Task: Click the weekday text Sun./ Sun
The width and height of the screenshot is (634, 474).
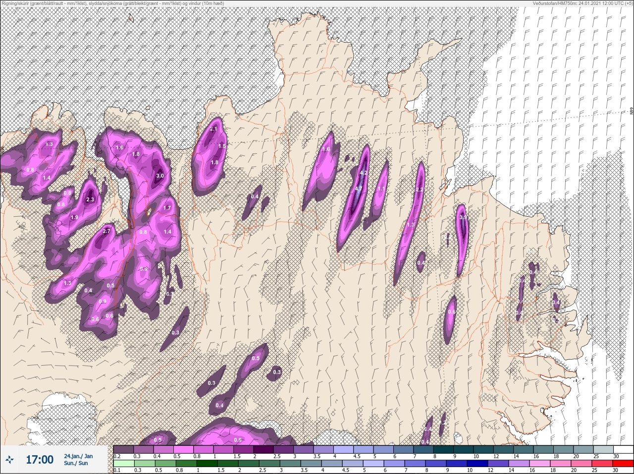Action: point(76,463)
